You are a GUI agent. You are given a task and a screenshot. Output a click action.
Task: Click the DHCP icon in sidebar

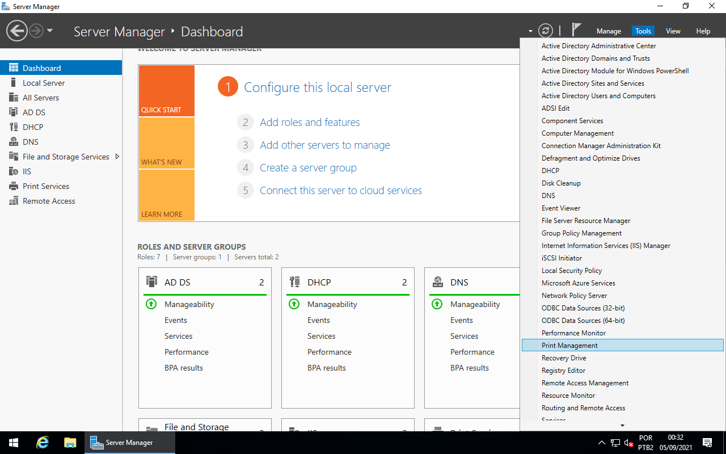[14, 127]
